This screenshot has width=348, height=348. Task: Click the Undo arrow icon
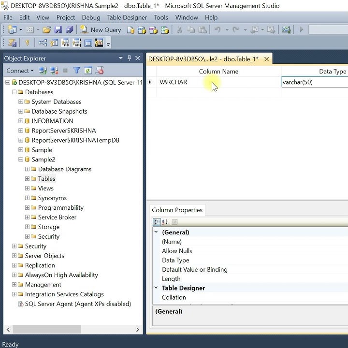(217, 29)
